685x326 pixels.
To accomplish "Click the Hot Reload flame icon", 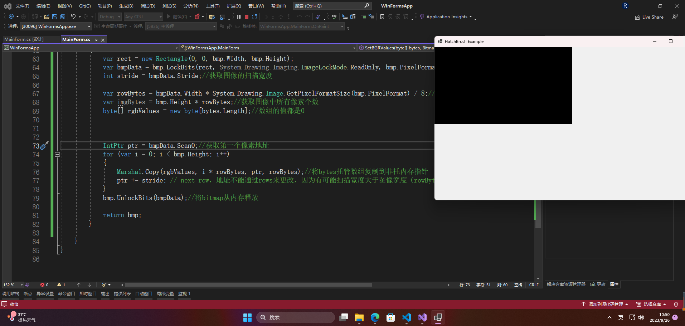I will (197, 17).
